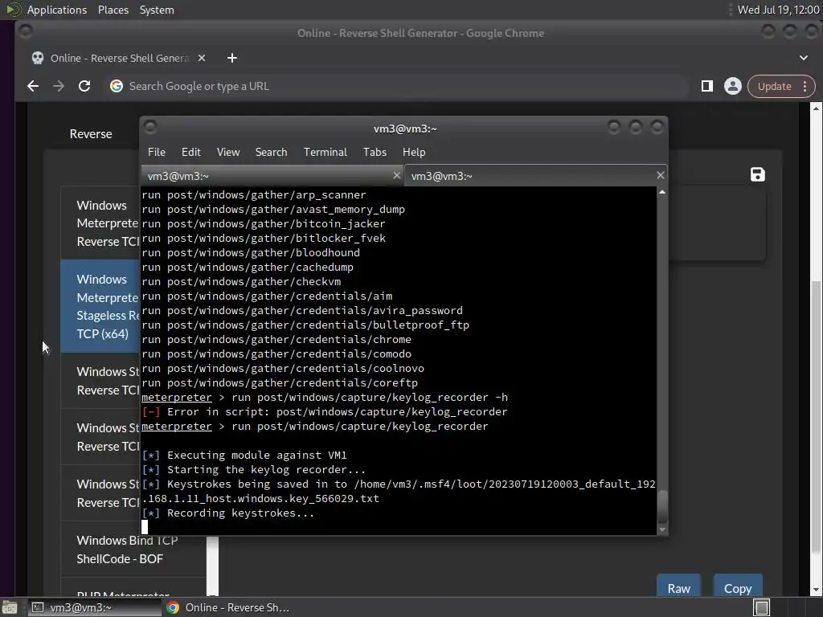
Task: Click error line 'Error in script'
Action: [325, 412]
